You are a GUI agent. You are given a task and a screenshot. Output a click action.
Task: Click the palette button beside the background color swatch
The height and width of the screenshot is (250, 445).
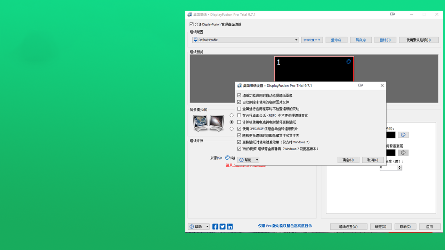pyautogui.click(x=403, y=135)
